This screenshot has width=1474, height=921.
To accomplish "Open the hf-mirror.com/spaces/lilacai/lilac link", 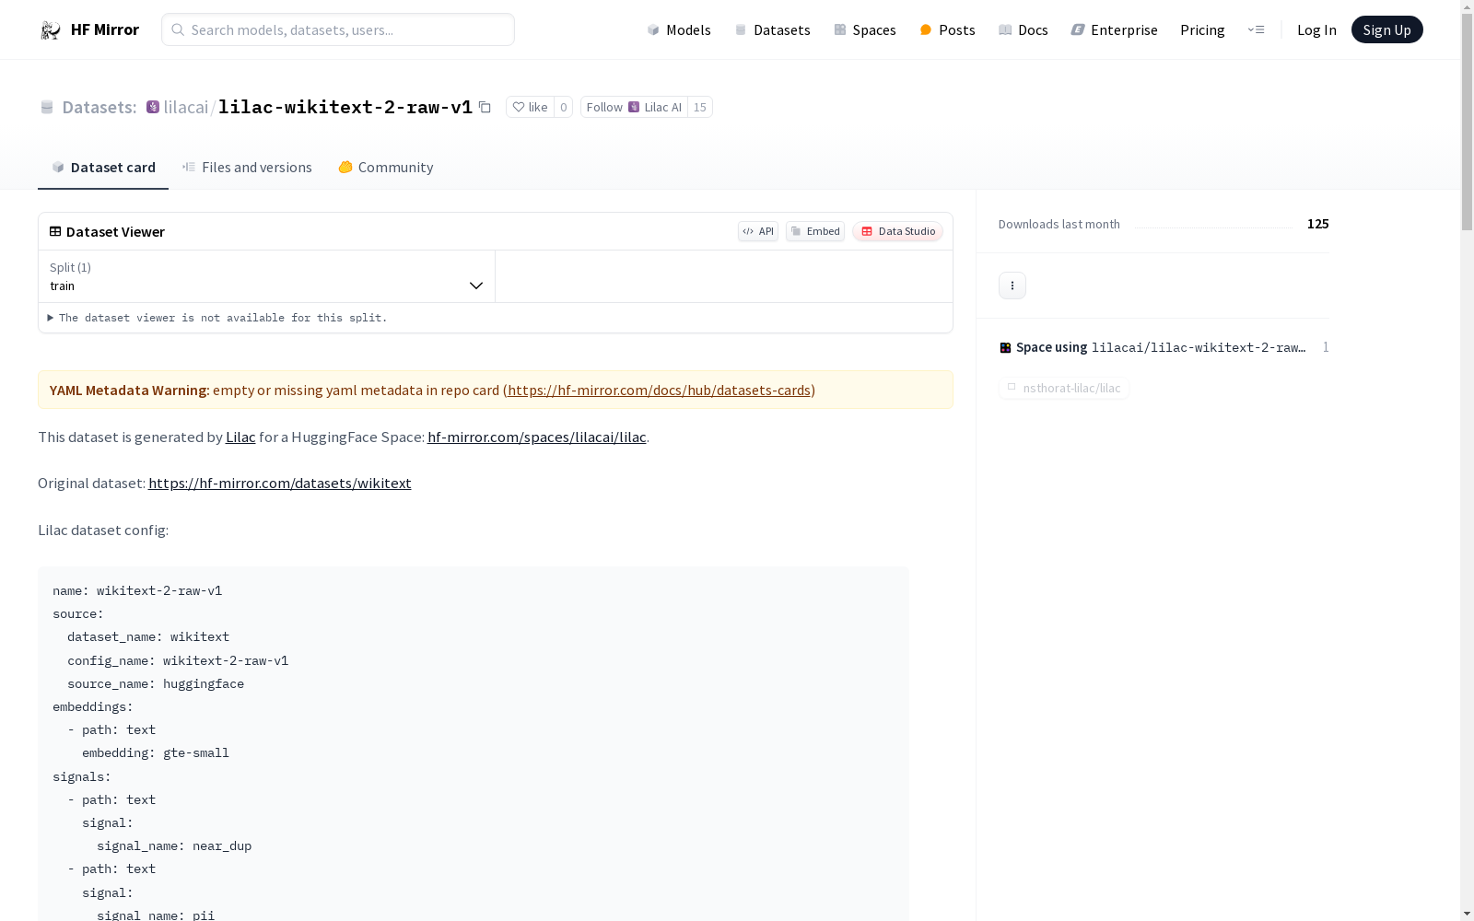I will [537, 437].
